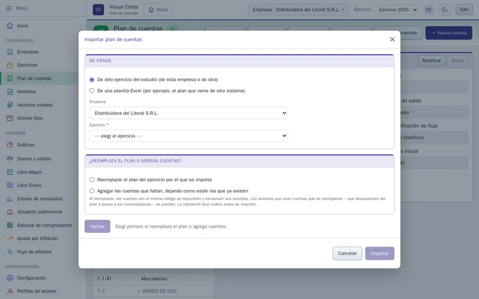Select 'De una planilla Excel' option
Viewport: 479px width, 299px height.
pyautogui.click(x=92, y=91)
